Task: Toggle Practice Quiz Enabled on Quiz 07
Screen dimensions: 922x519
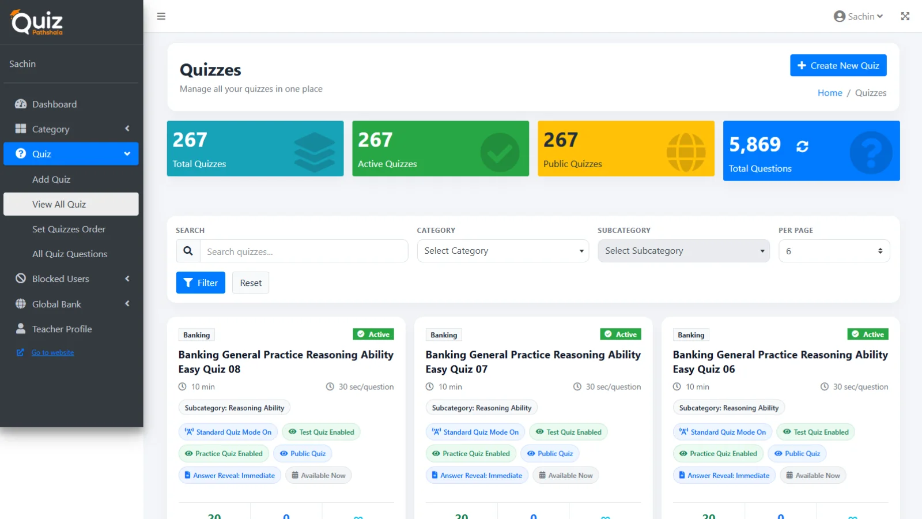Action: tap(471, 453)
